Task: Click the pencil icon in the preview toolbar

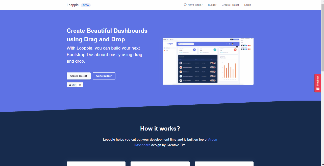Action: 170,39
